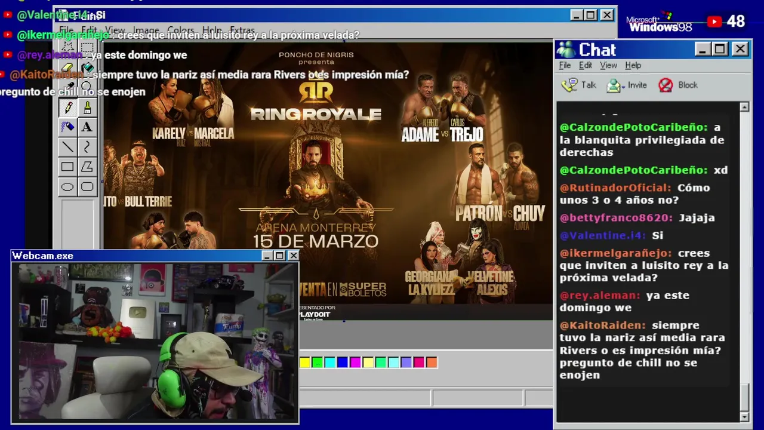Pick the yellow color swatch
Image resolution: width=764 pixels, height=430 pixels.
[x=305, y=362]
